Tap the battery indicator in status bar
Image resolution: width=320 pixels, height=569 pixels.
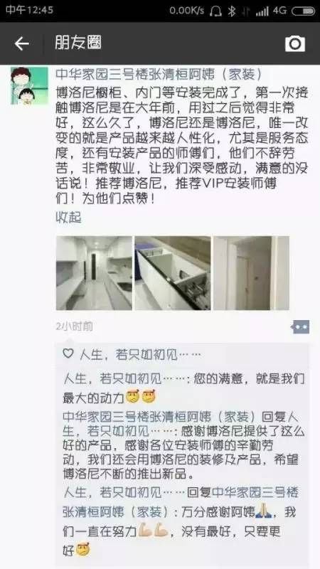click(303, 11)
